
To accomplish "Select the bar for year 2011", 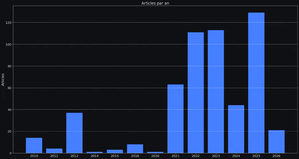I will 54,151.
